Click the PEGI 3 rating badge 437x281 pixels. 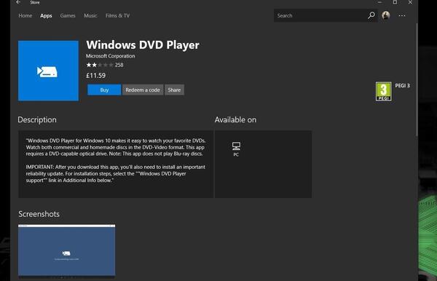384,91
